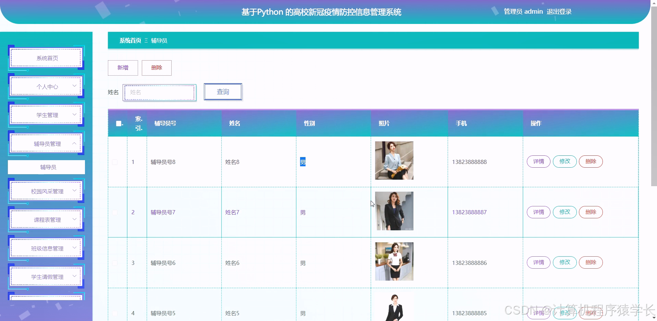This screenshot has height=321, width=657.
Task: Focus the 姓名 search input field
Action: [160, 92]
